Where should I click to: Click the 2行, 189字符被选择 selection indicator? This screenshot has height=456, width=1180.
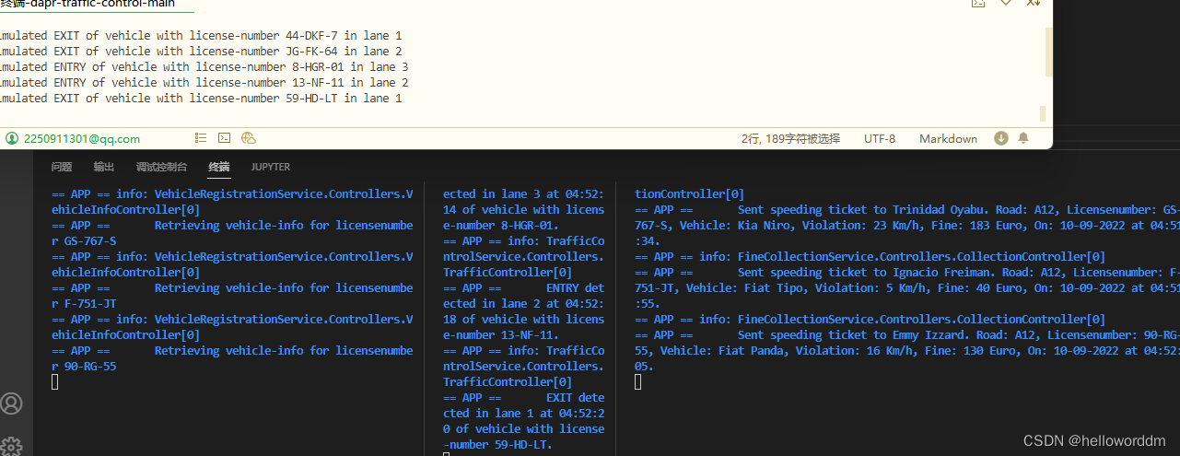pyautogui.click(x=790, y=138)
